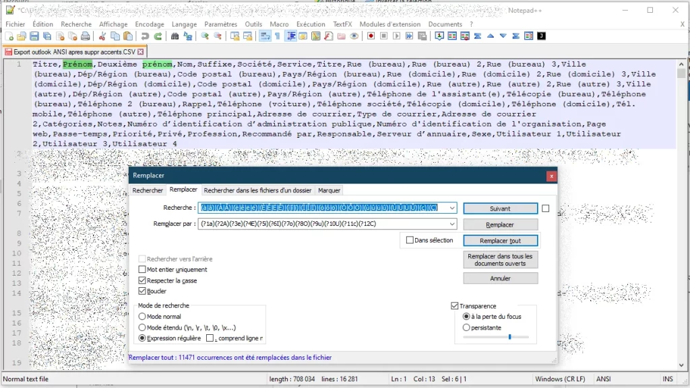Click the Annuler button
The image size is (690, 388).
[501, 278]
